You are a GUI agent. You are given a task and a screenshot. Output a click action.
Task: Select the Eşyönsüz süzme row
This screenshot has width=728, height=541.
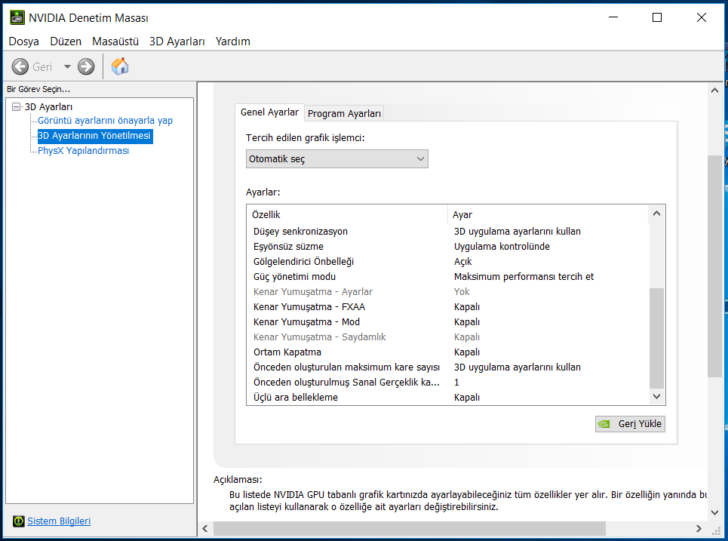[448, 247]
